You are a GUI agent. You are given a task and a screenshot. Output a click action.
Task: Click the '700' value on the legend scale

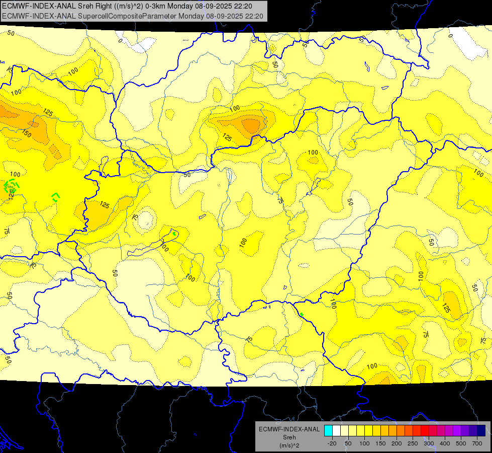[x=477, y=443]
